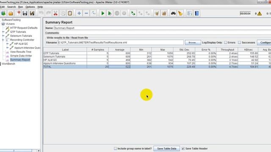The image size is (271, 152).
Task: Click the tree panel scrollbar right arrow
Action: [x=39, y=151]
